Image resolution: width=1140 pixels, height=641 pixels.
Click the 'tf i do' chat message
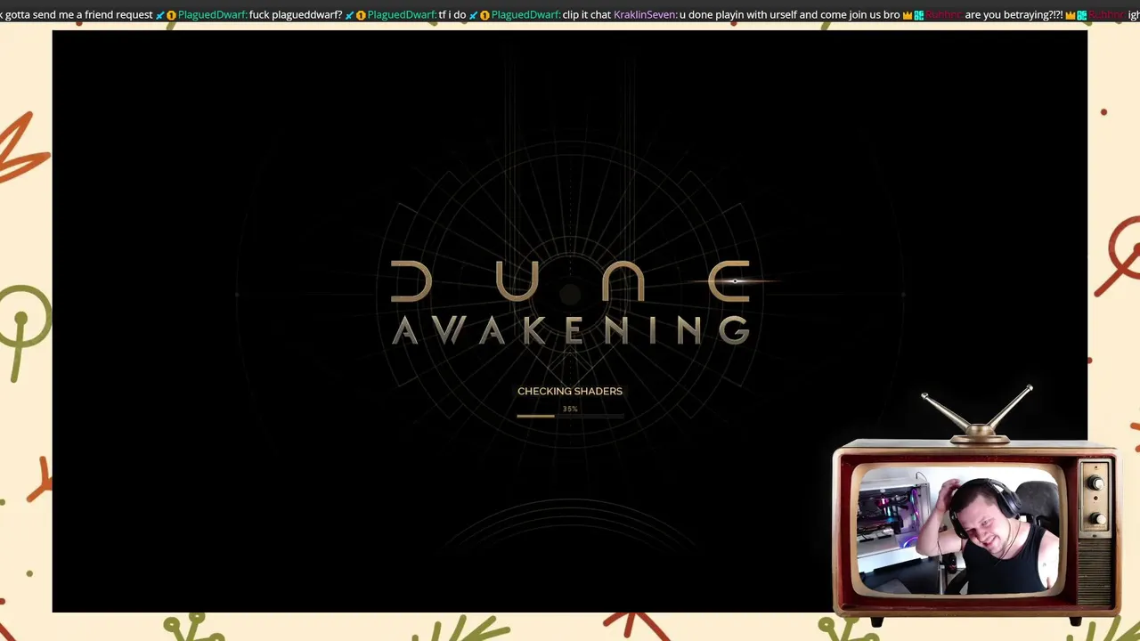(x=452, y=15)
